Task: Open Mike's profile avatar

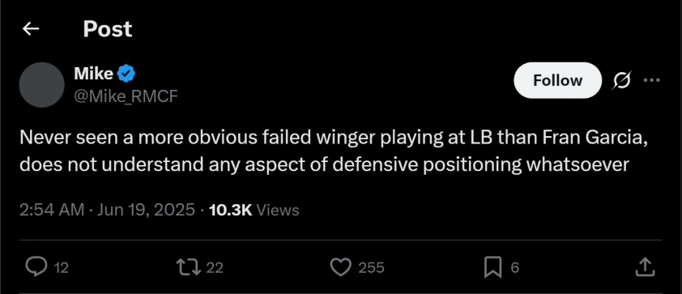Action: (x=42, y=85)
